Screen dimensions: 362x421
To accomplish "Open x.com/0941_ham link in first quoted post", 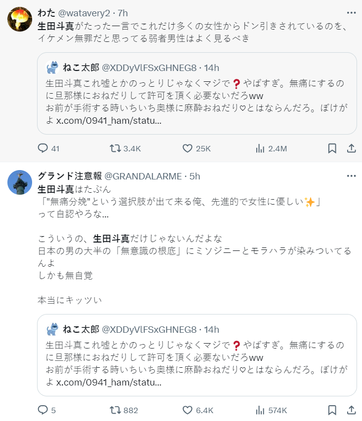I will pos(109,121).
